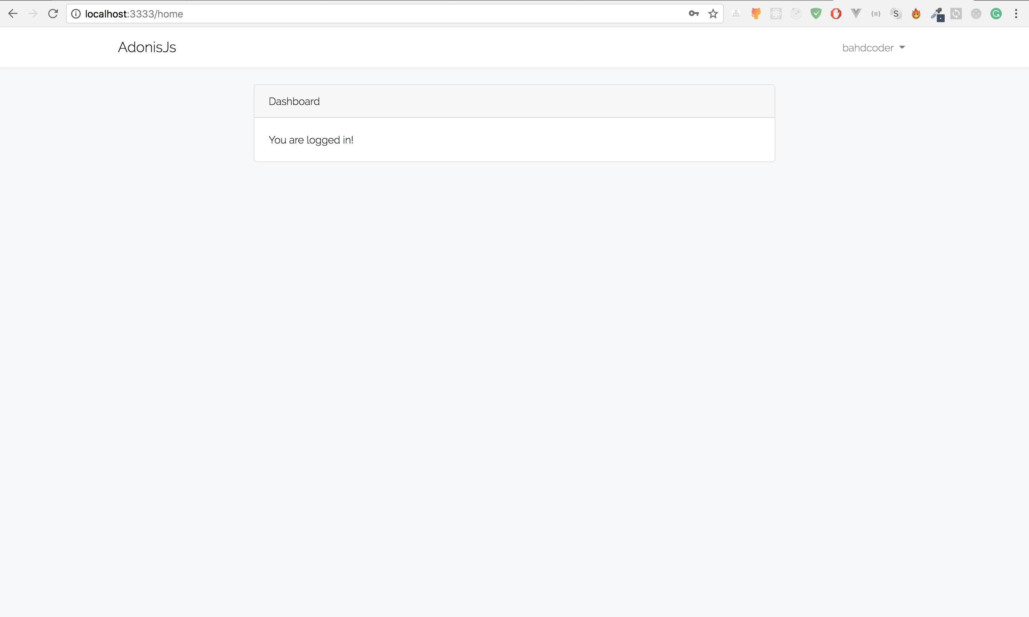Click the saved password key icon
The image size is (1029, 617).
(x=694, y=14)
